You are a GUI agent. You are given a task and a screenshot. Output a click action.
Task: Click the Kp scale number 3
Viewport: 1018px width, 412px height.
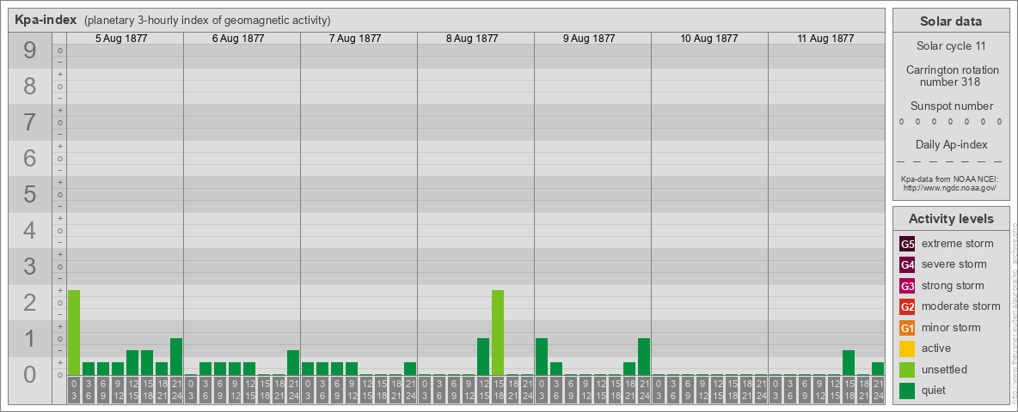(x=30, y=266)
